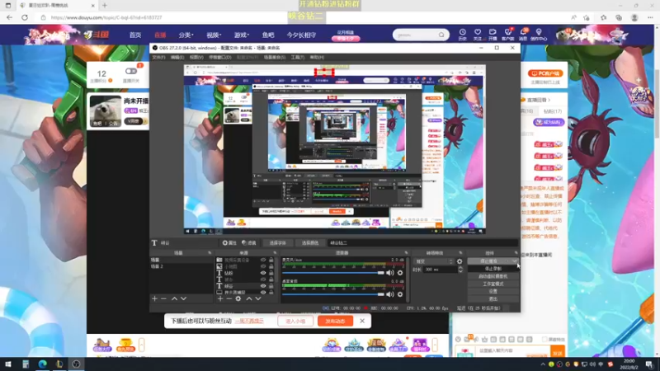Open 滤镜 filters in source toolbar
Screen dimensions: 660x371
pyautogui.click(x=249, y=242)
